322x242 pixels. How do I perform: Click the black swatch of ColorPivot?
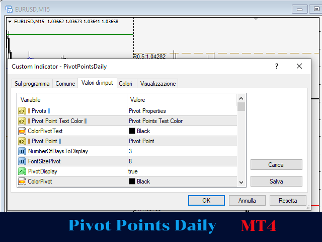point(132,181)
